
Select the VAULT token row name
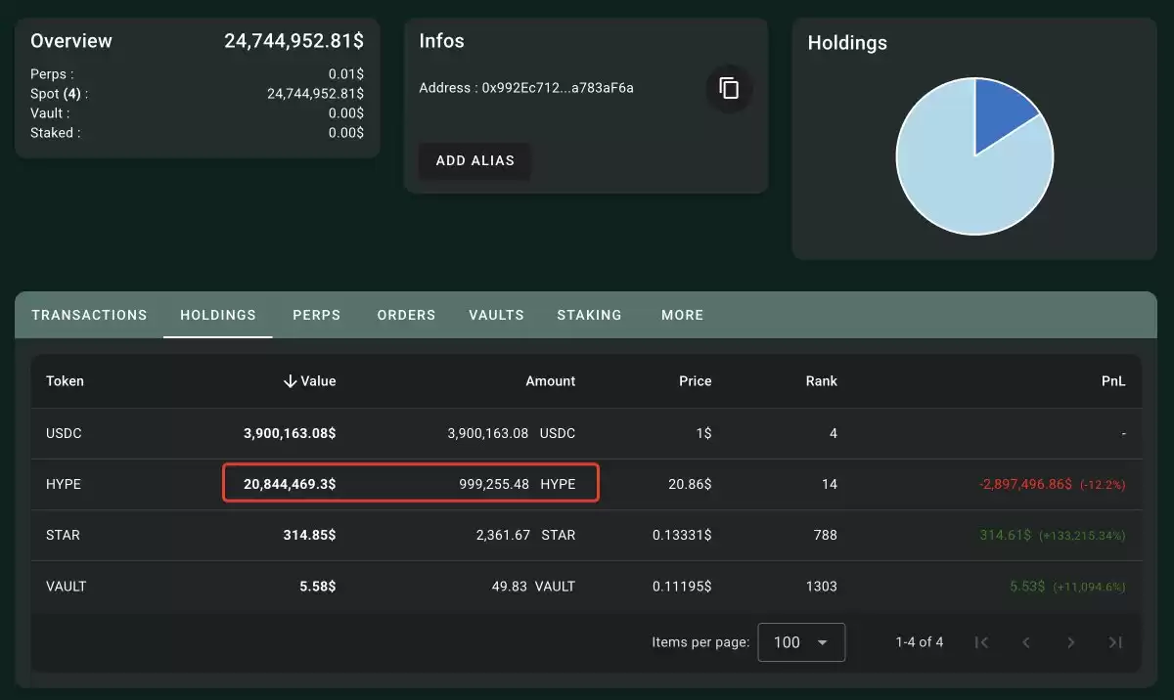pyautogui.click(x=67, y=587)
